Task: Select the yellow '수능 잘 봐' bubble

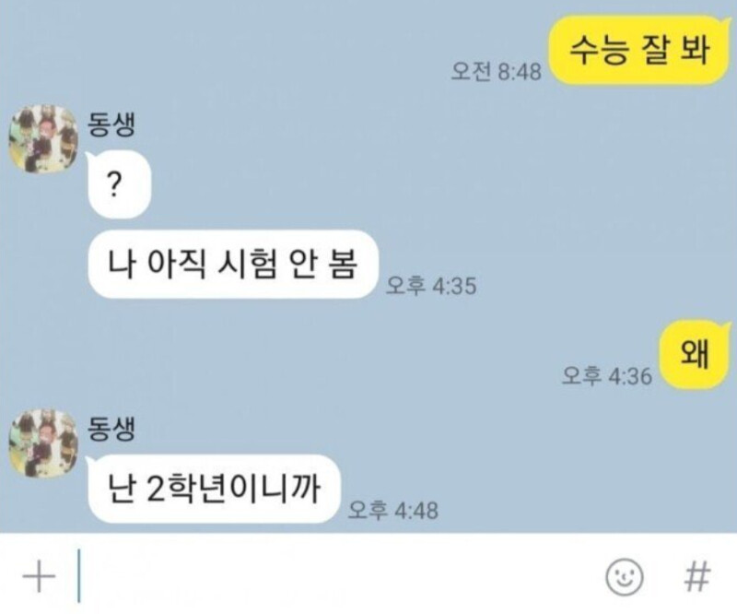Action: (638, 50)
